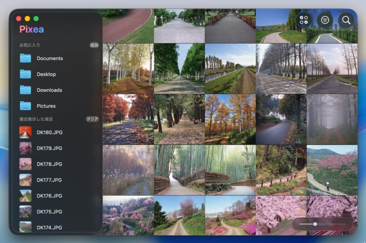Screen dimensions: 366x243
Task: Click the Pixea app logo
Action: click(32, 30)
